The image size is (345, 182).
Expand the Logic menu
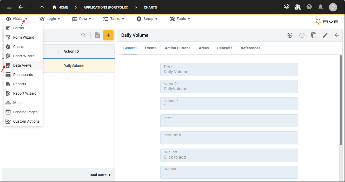coord(50,19)
